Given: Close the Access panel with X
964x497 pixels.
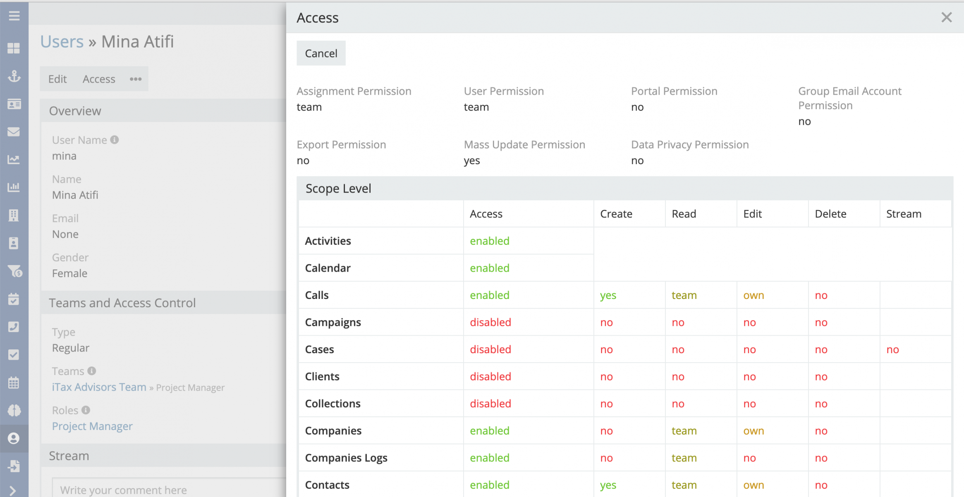Looking at the screenshot, I should [x=946, y=17].
